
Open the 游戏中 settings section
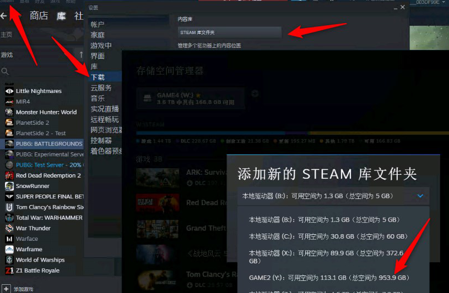tap(101, 46)
